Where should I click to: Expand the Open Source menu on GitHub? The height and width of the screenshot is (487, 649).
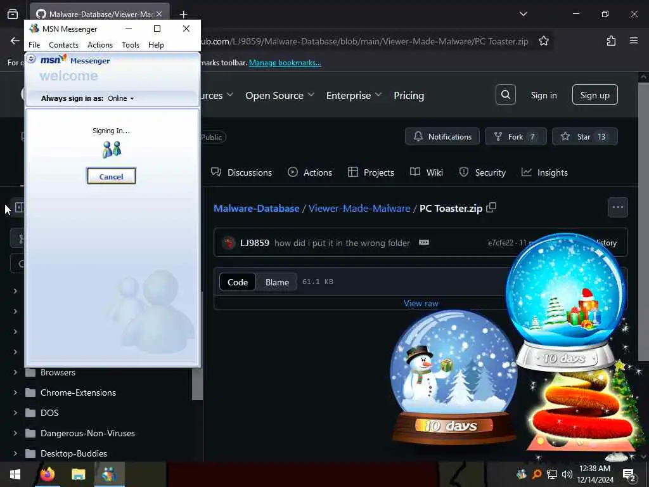point(280,95)
